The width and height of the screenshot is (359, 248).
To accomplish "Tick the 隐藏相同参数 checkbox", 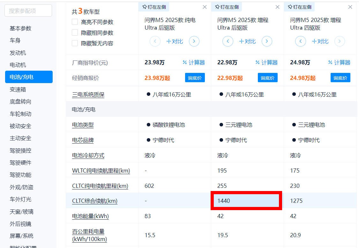I will click(75, 33).
